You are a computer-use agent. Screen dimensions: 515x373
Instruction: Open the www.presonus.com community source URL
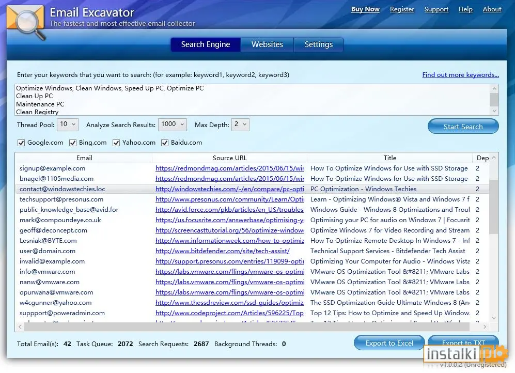[x=230, y=199]
